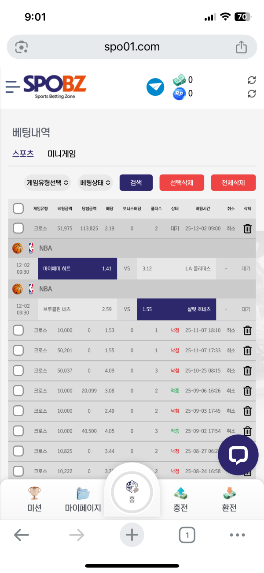Select the 25-11-07 18:10 bet checkbox
Image resolution: width=264 pixels, height=573 pixels.
pyautogui.click(x=18, y=330)
